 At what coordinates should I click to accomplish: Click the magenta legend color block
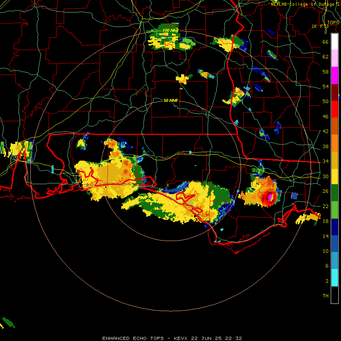[x=335, y=75]
